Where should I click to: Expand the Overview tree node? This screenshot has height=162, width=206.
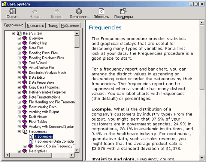19,38
